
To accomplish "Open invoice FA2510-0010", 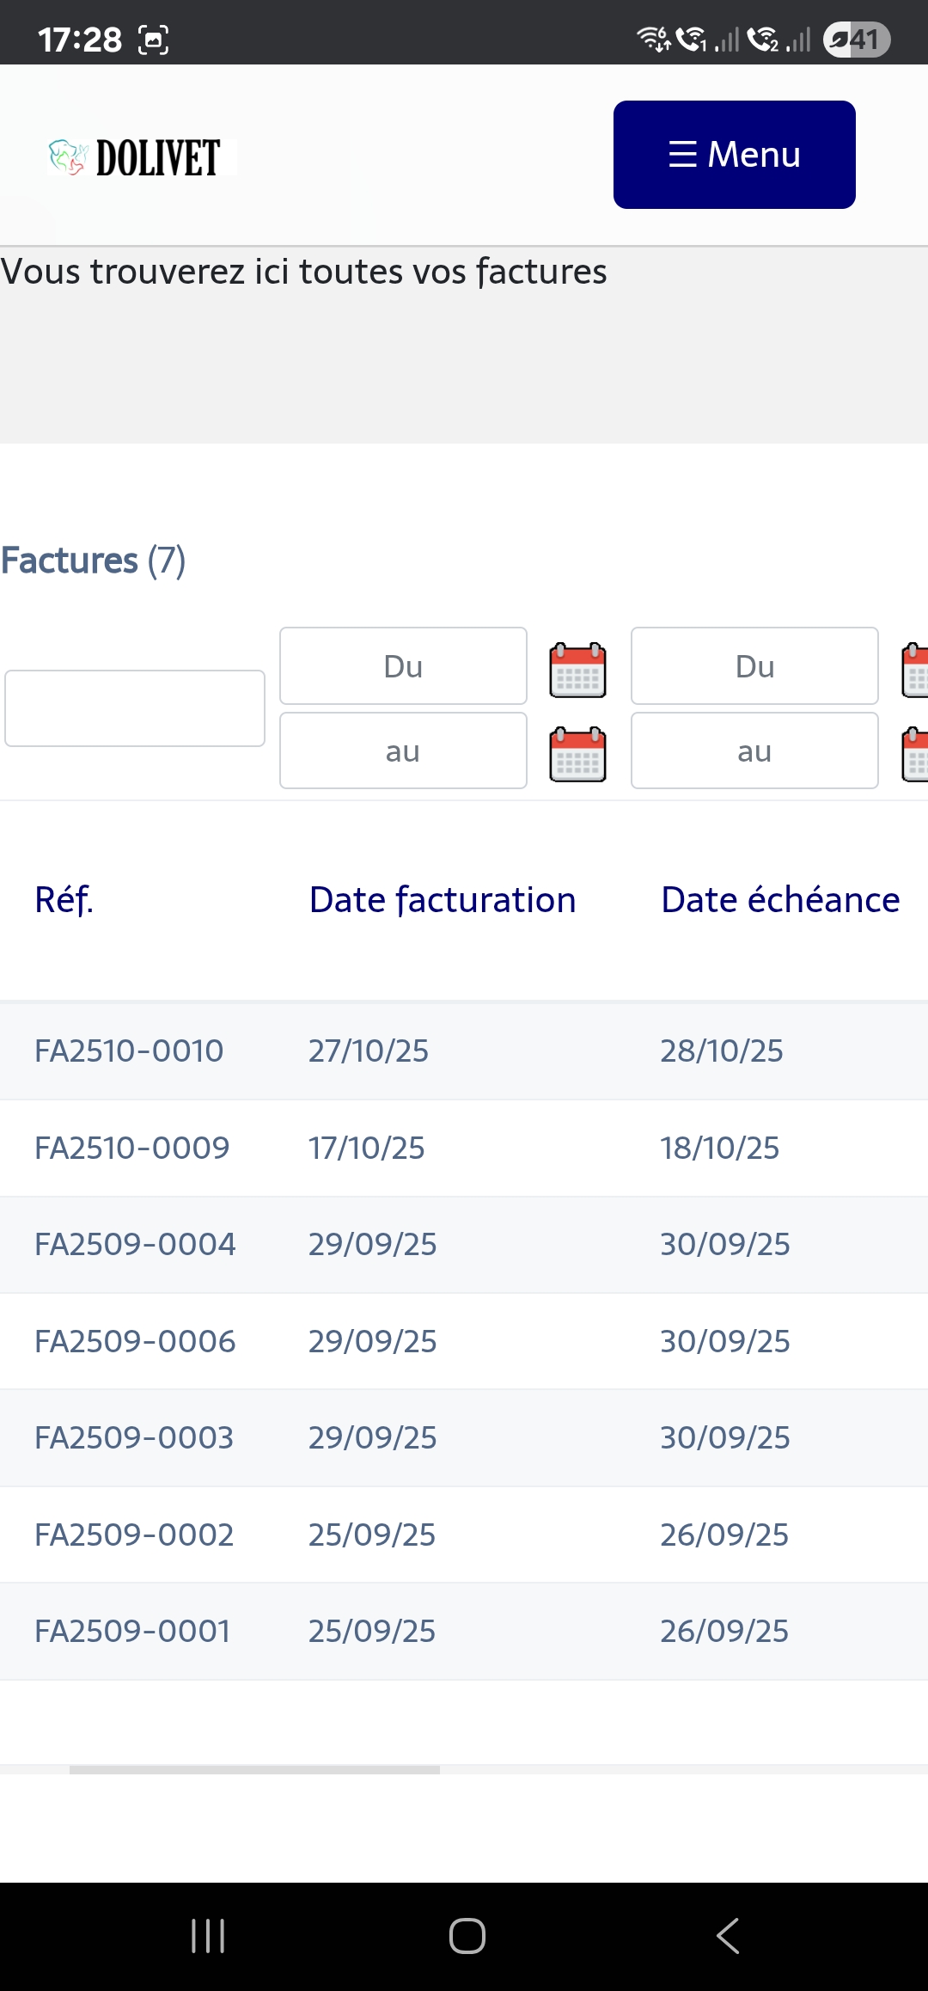I will tap(129, 1051).
